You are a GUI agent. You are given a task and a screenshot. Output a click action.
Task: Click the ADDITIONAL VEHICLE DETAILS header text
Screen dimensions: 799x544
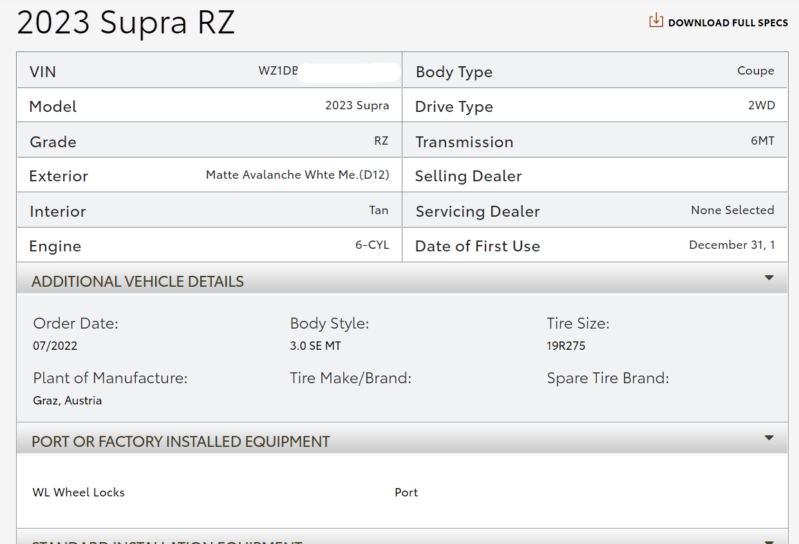[x=138, y=282]
